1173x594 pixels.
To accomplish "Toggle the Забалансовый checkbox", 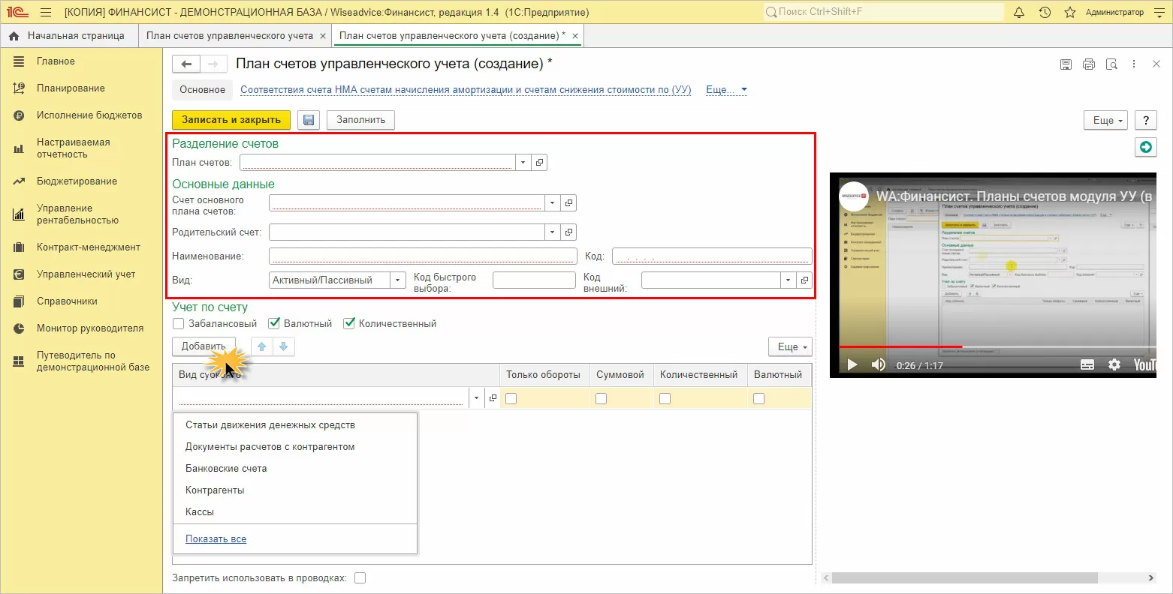I will pyautogui.click(x=178, y=324).
